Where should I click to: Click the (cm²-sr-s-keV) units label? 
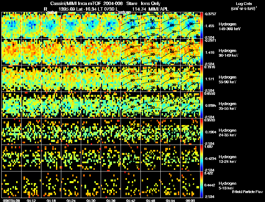[243, 8]
